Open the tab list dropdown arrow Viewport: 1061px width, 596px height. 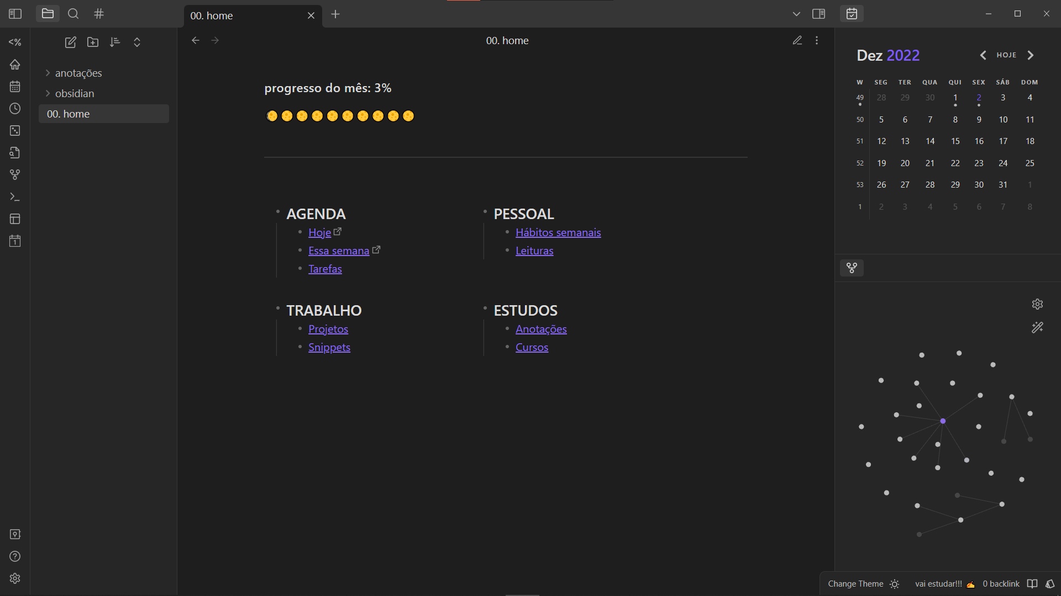point(796,14)
